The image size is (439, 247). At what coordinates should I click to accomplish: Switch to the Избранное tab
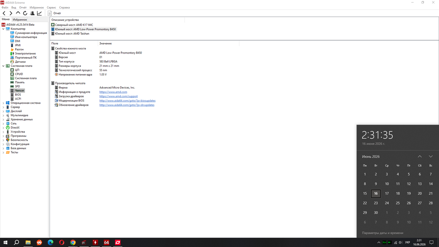[x=20, y=20]
